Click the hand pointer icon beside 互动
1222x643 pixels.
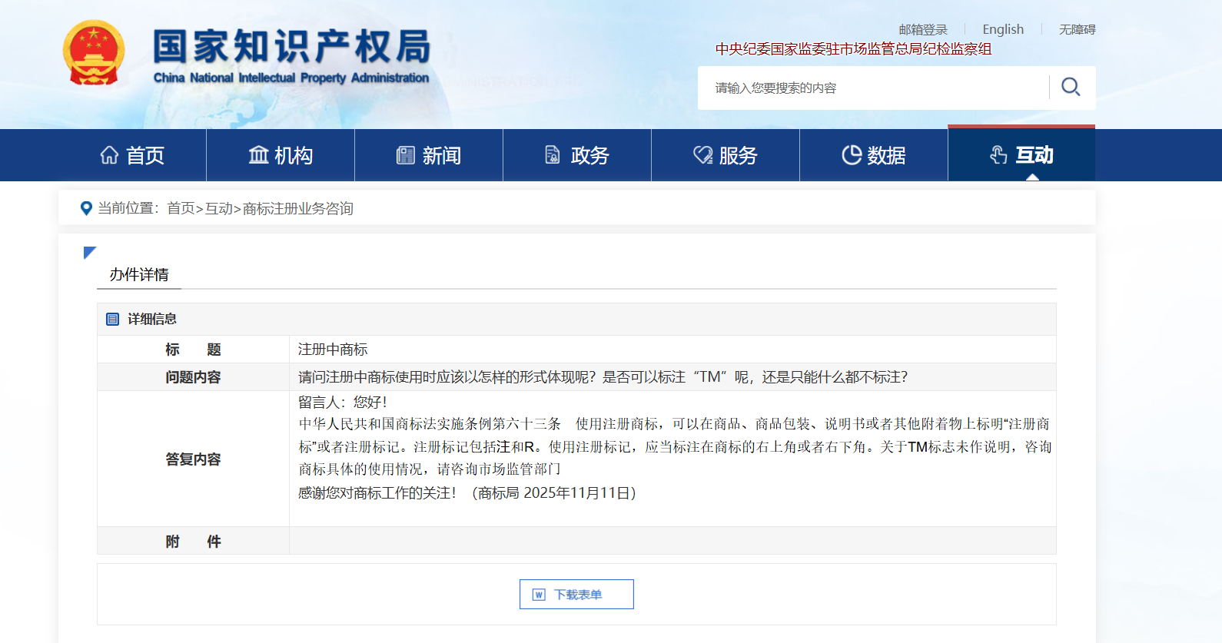coord(998,155)
